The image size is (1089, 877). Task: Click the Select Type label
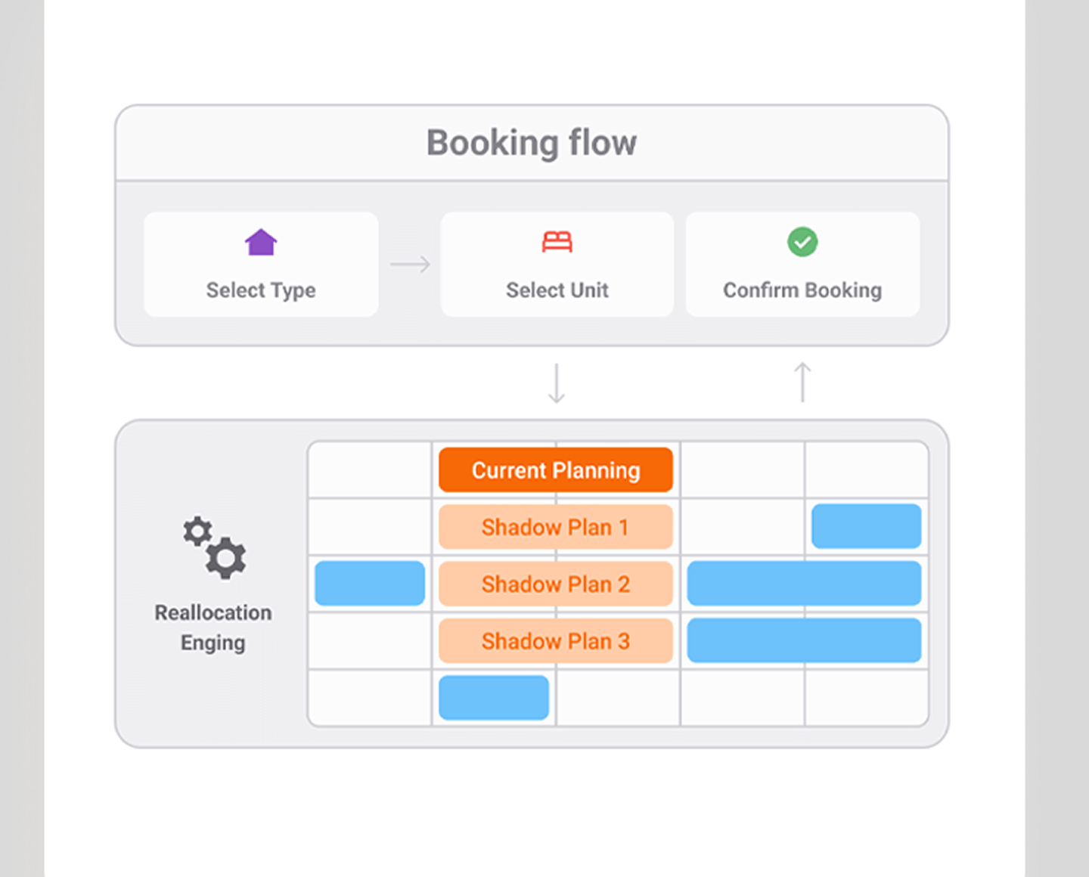coord(261,290)
